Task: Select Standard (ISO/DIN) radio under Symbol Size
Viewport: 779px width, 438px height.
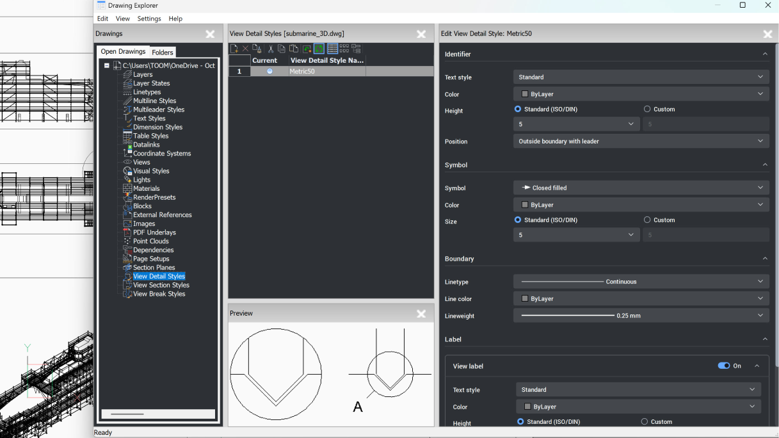Action: (518, 220)
